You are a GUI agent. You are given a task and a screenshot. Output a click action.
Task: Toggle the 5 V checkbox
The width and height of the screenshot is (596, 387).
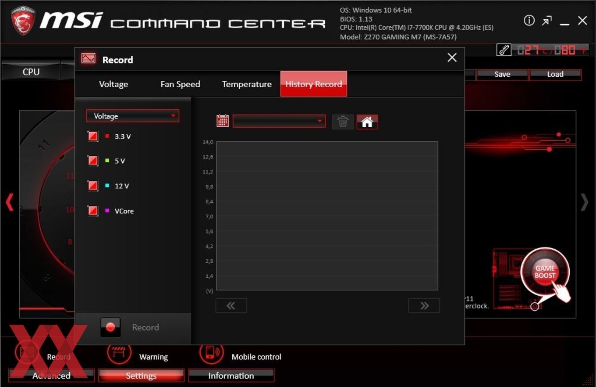click(x=93, y=161)
